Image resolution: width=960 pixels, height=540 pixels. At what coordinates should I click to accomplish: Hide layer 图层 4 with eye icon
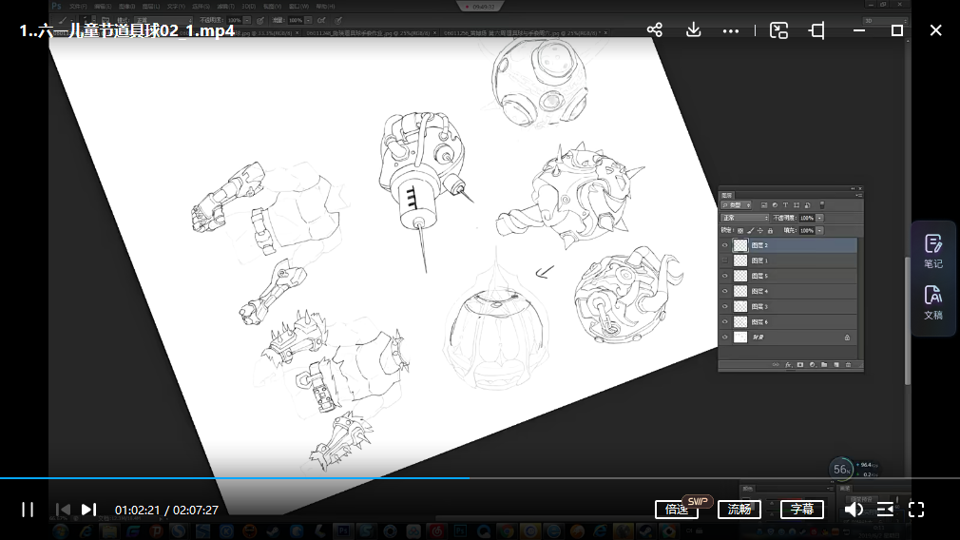pos(725,292)
